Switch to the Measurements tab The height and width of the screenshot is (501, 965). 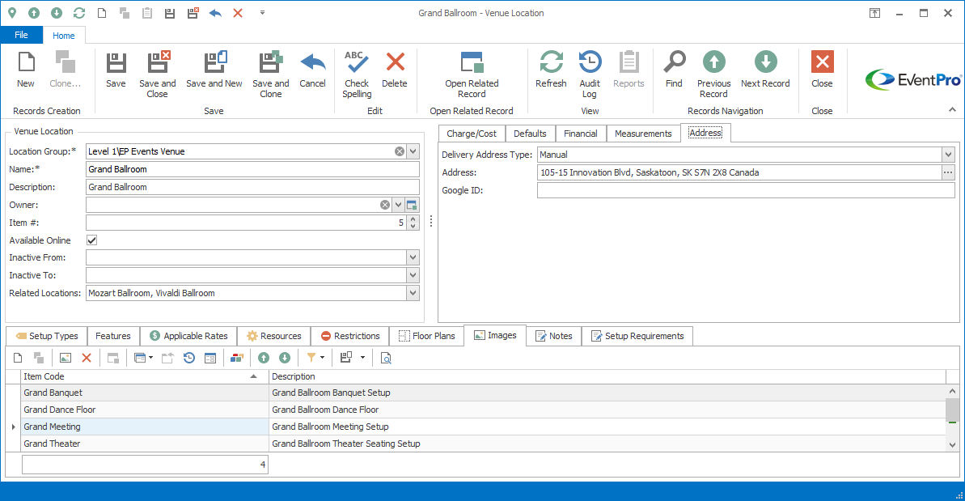click(643, 134)
